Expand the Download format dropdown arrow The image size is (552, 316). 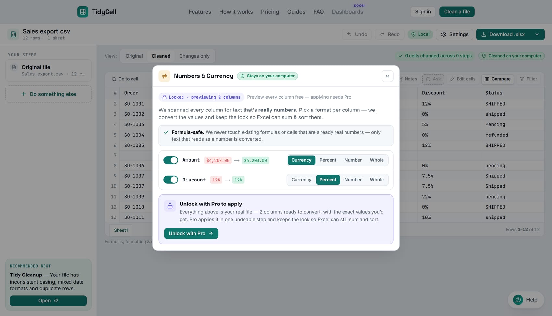click(537, 34)
